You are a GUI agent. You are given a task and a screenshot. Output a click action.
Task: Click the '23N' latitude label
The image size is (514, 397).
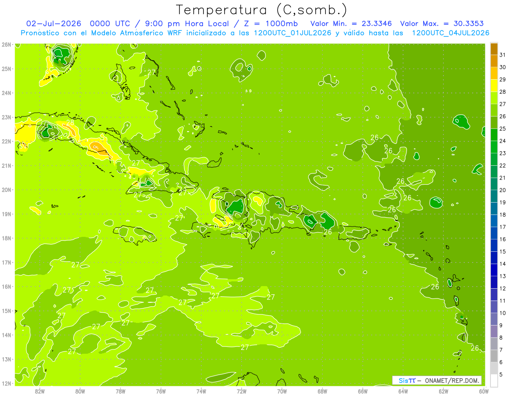6,117
